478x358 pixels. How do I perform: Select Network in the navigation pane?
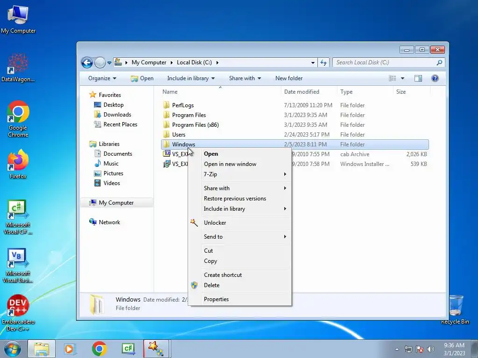[x=109, y=222]
